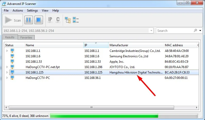
Task: Pause the running scan
Action: pos(29,20)
